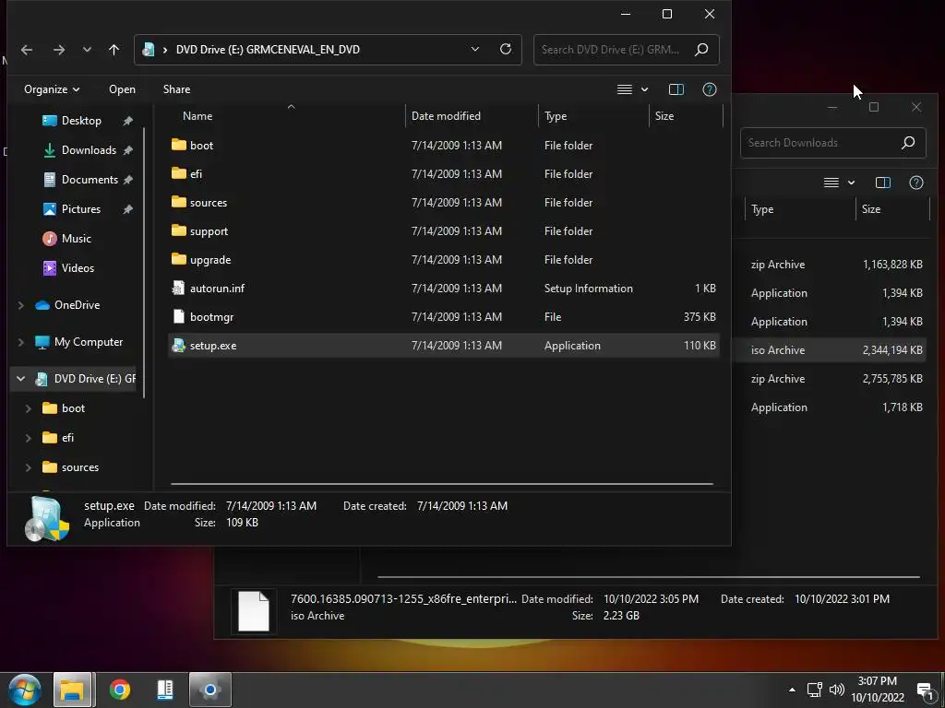Click the setup.exe large details pane icon
Viewport: 945px width, 708px height.
tap(47, 519)
